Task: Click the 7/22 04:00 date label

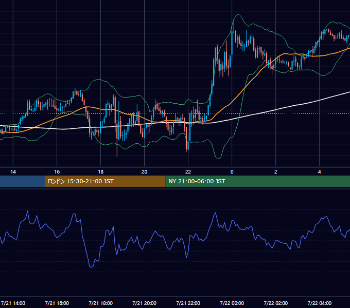Action: coord(320,303)
